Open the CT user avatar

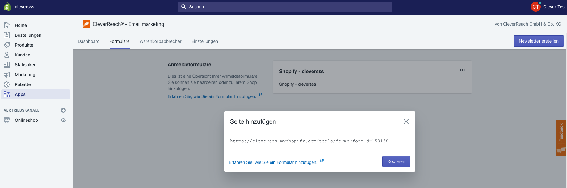[535, 7]
